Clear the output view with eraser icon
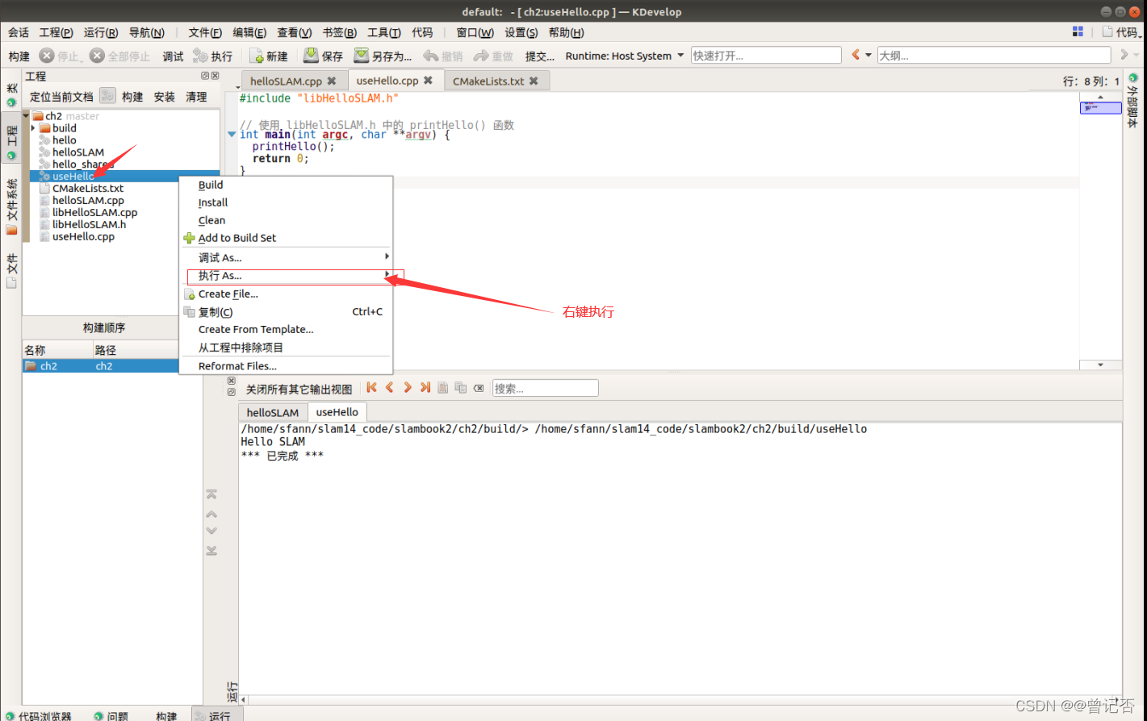The image size is (1147, 721). click(479, 388)
